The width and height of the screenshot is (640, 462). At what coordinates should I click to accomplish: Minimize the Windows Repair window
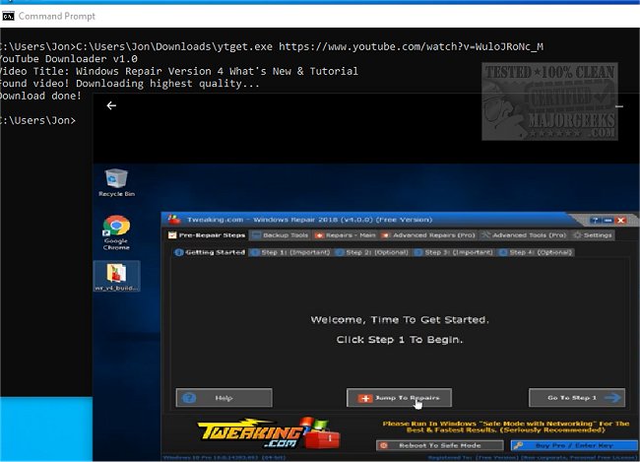pyautogui.click(x=608, y=221)
